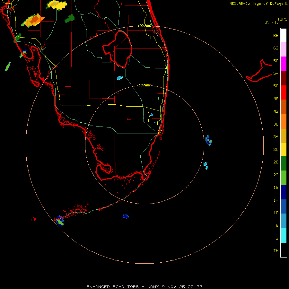
Task: Click the "NEXLAB-College of DuPage" credit text
Action: (256, 4)
